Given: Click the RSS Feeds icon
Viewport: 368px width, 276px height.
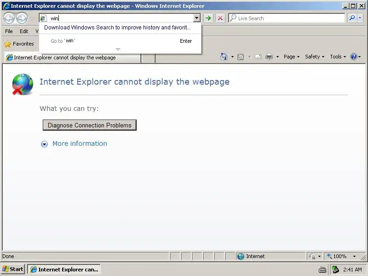Looking at the screenshot, I should click(241, 57).
